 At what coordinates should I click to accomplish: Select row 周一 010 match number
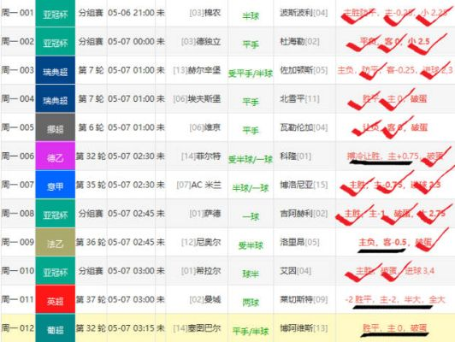point(18,271)
